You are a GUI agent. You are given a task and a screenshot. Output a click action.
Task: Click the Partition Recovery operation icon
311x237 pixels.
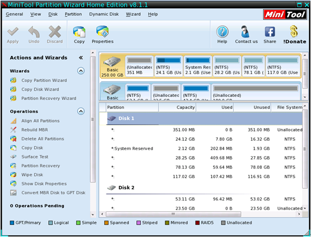click(x=13, y=166)
